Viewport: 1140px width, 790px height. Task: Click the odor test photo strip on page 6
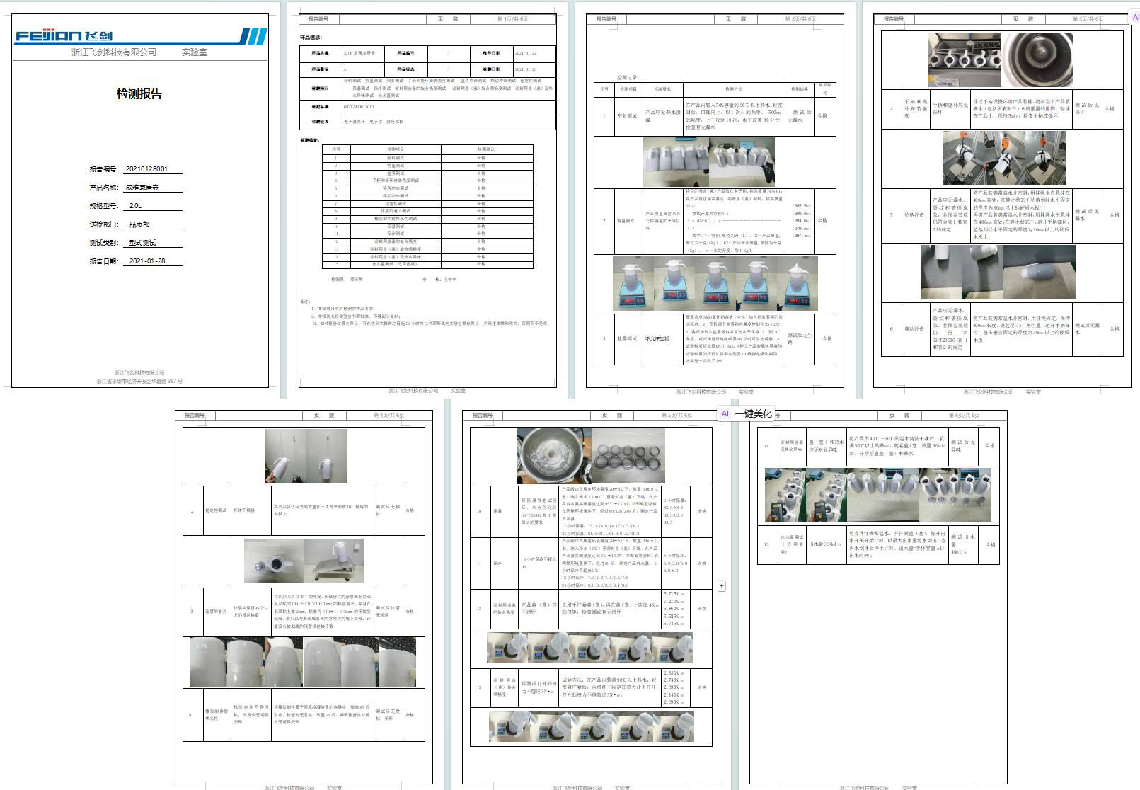pyautogui.click(x=877, y=495)
